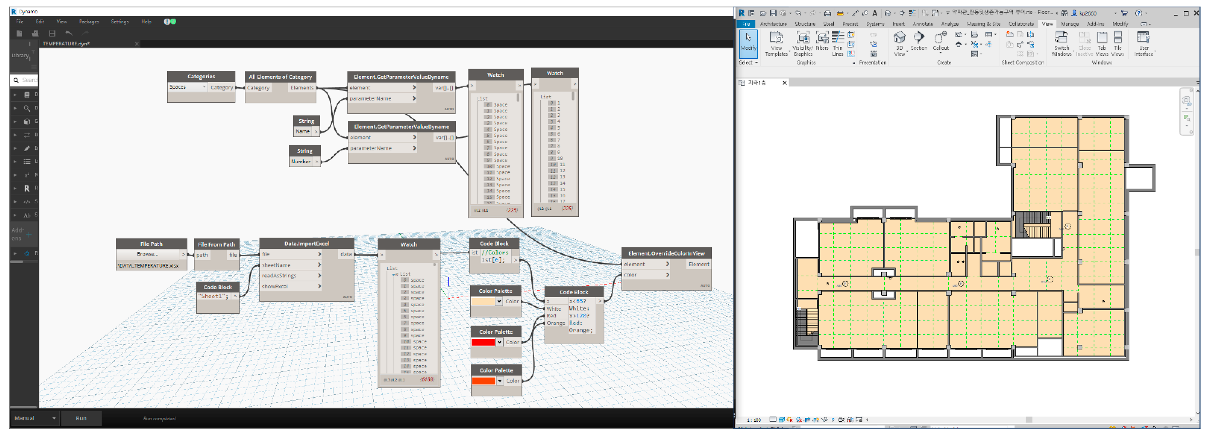Toggle the geometry/graph view switch in Dynamo
The height and width of the screenshot is (433, 1206).
(170, 22)
